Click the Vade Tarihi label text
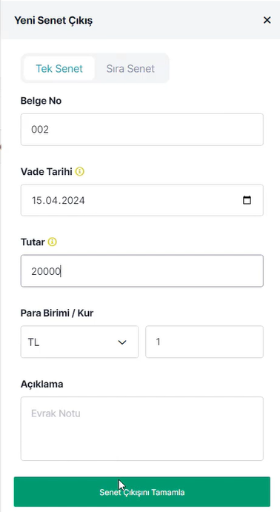This screenshot has width=280, height=512. click(x=47, y=171)
